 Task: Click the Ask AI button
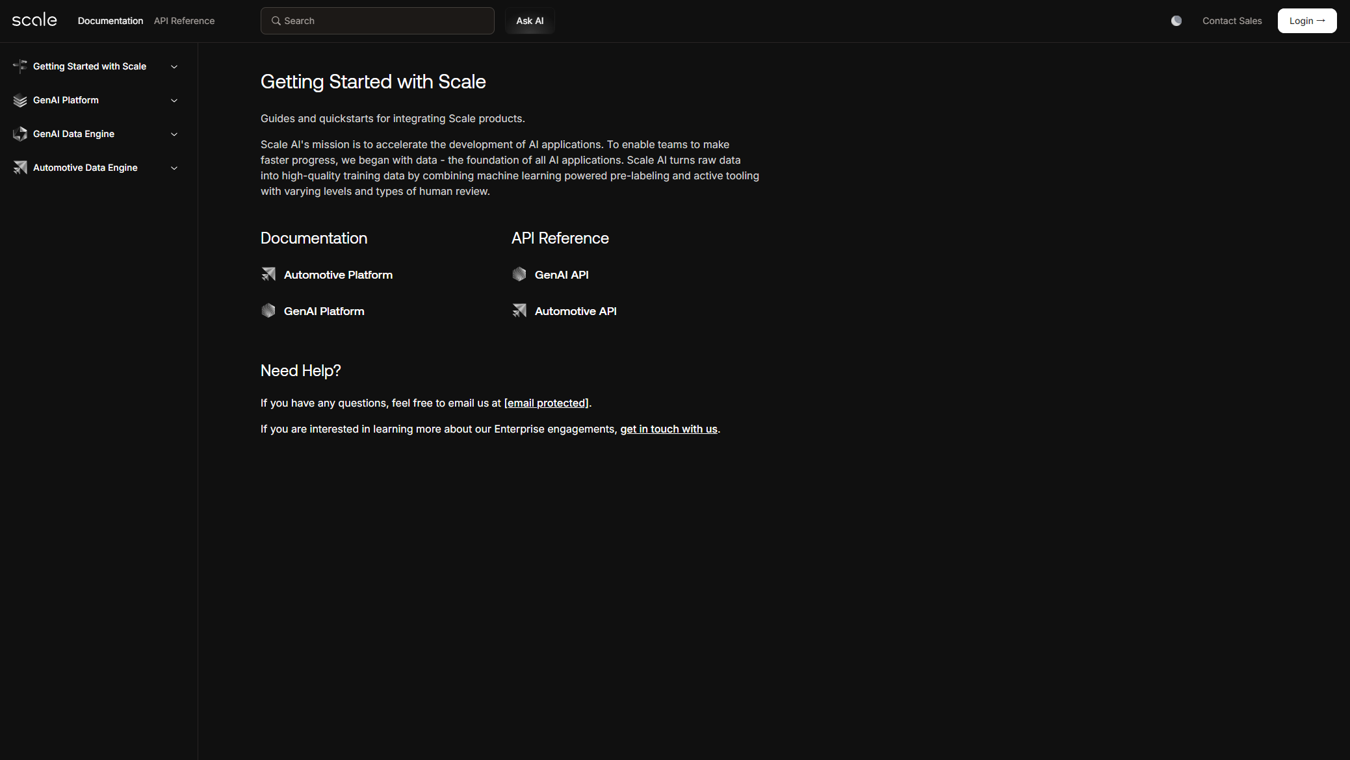click(x=530, y=21)
